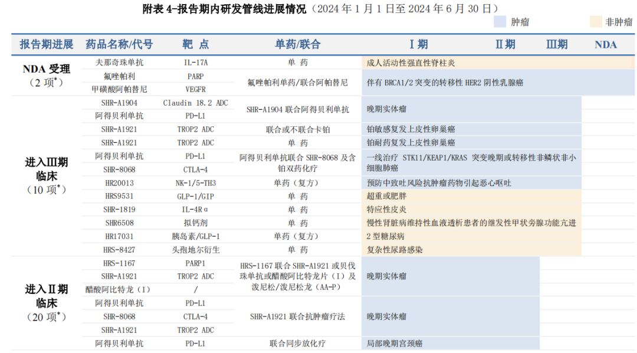This screenshot has height=353, width=637.
Task: Select the GLP-1/GIP target cell
Action: (196, 196)
